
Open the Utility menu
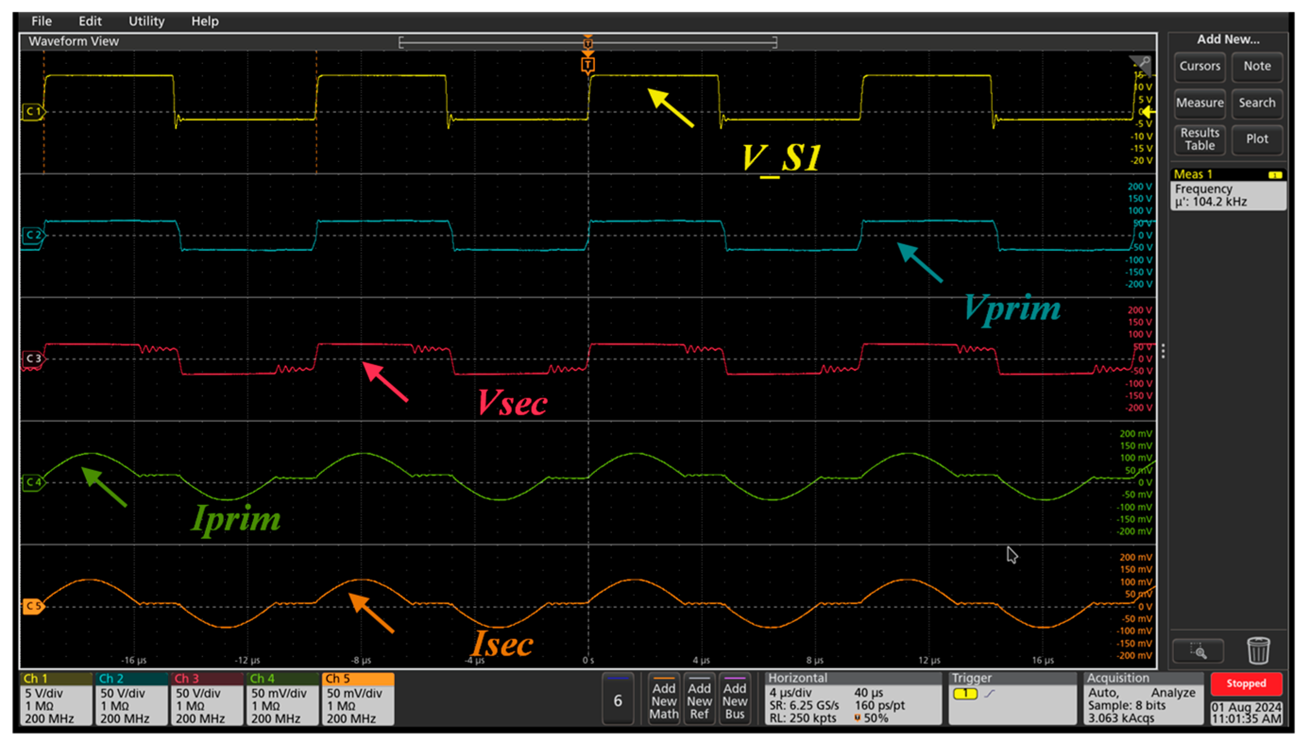click(x=146, y=21)
